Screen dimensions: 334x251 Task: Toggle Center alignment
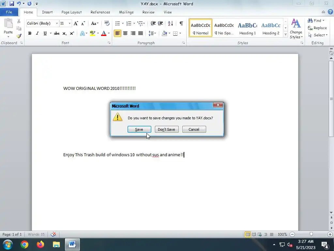[x=125, y=33]
